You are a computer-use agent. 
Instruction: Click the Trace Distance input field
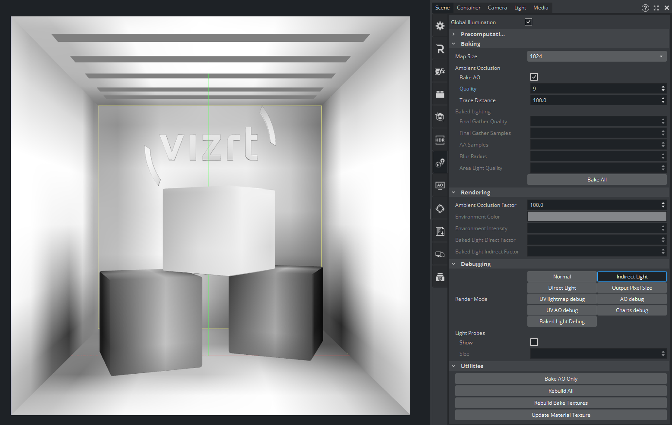594,100
